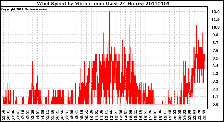Click the 12:11 time label
Viewport: 224px width, 122px height.
tap(106, 115)
